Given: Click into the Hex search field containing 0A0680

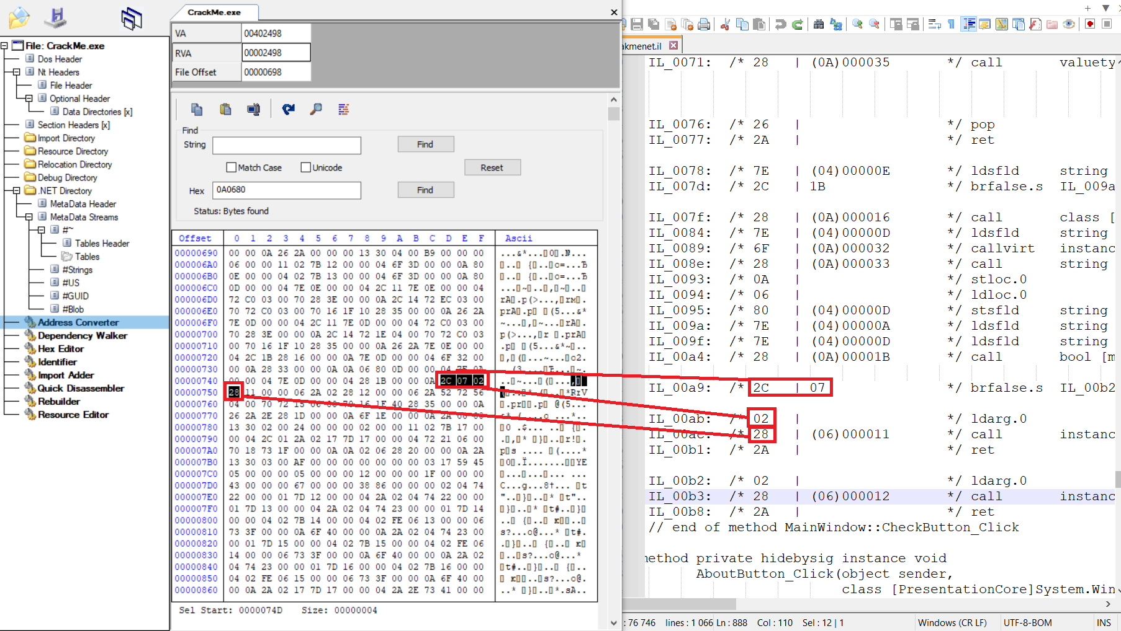Looking at the screenshot, I should click(x=287, y=190).
